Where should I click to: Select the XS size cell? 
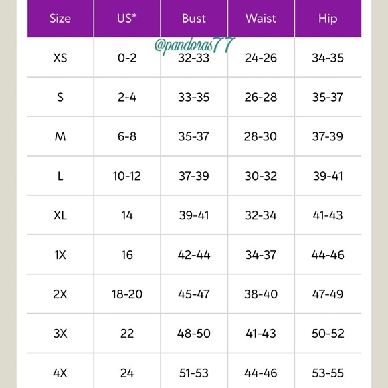[60, 58]
